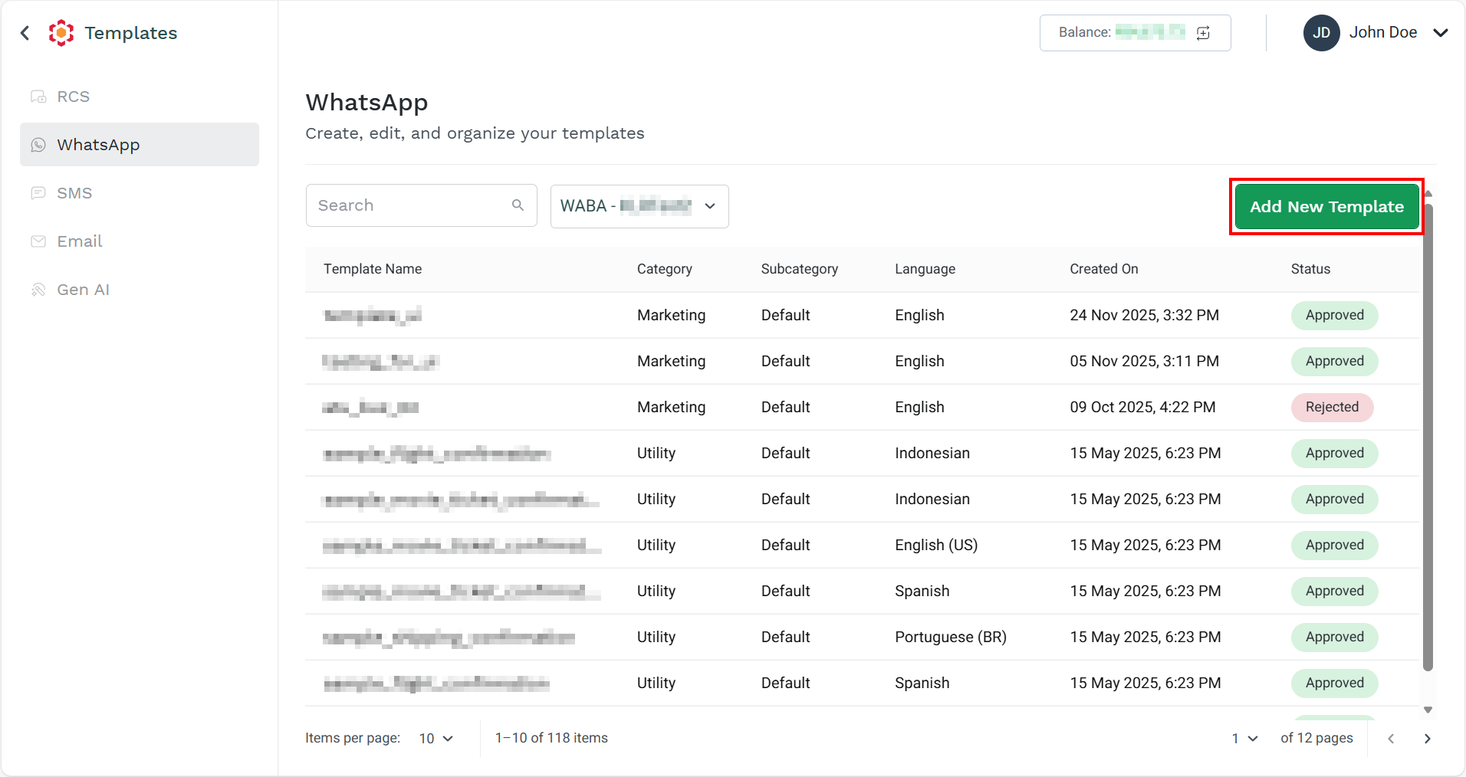This screenshot has height=777, width=1466.
Task: Click the Email envelope icon
Action: (x=38, y=241)
